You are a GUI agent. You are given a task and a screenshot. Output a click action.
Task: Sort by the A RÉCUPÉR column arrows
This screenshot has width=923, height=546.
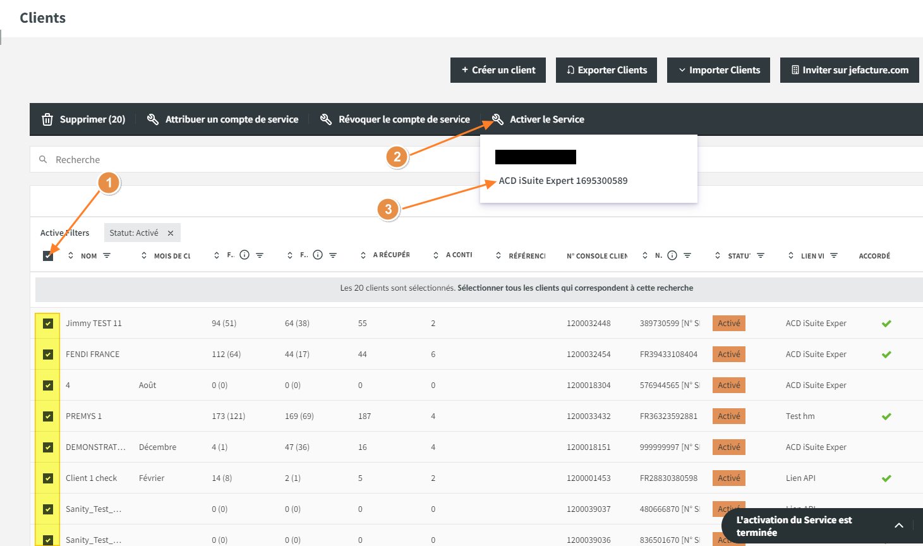point(363,255)
